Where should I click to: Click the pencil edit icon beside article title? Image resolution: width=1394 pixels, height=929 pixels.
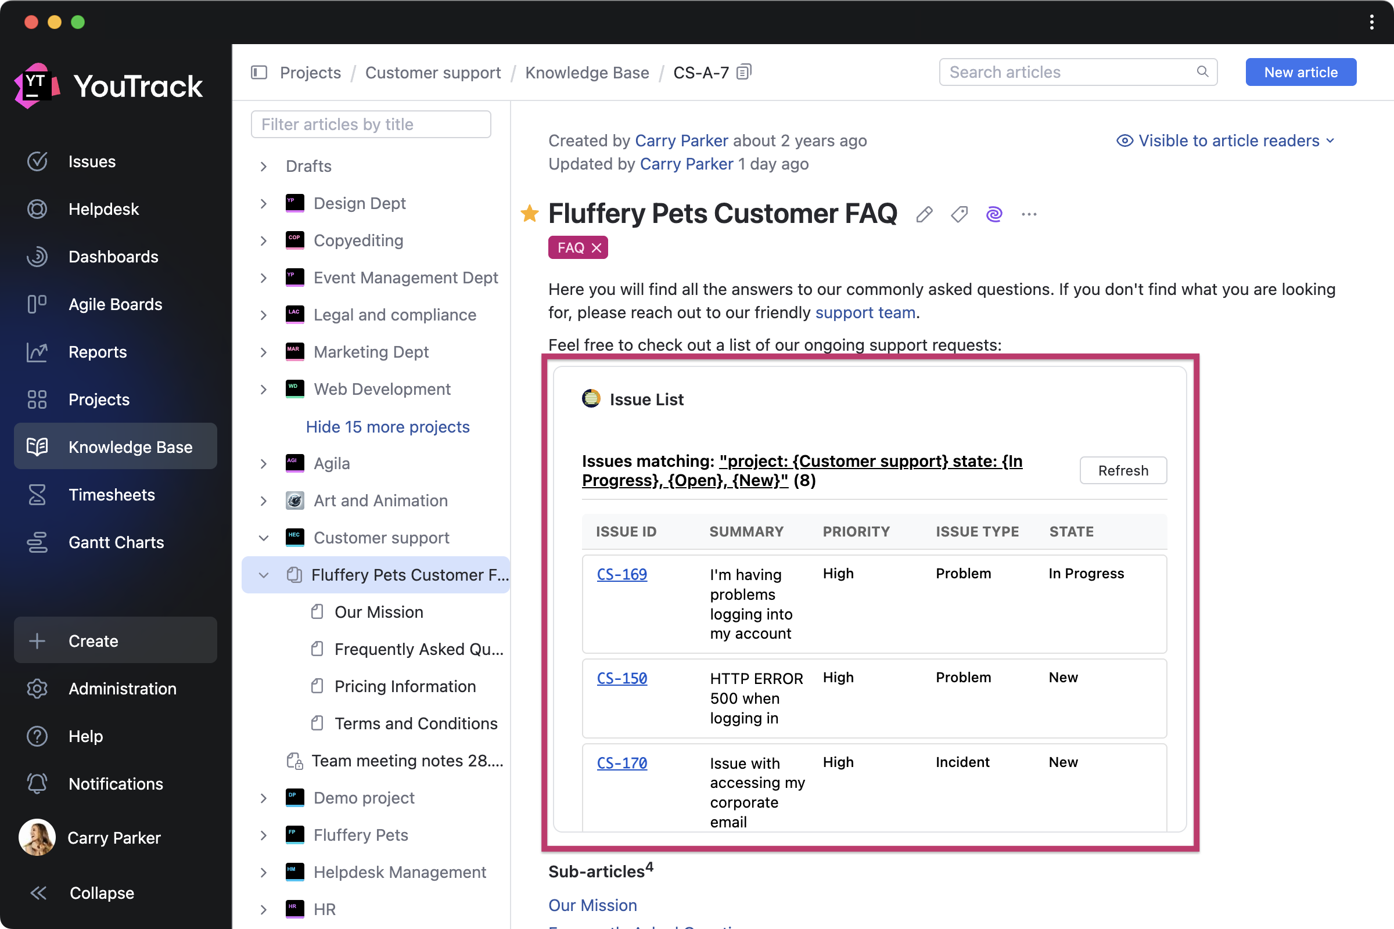point(924,214)
